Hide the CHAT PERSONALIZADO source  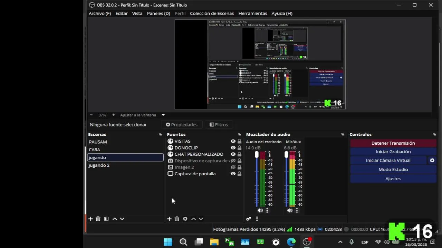tap(233, 154)
